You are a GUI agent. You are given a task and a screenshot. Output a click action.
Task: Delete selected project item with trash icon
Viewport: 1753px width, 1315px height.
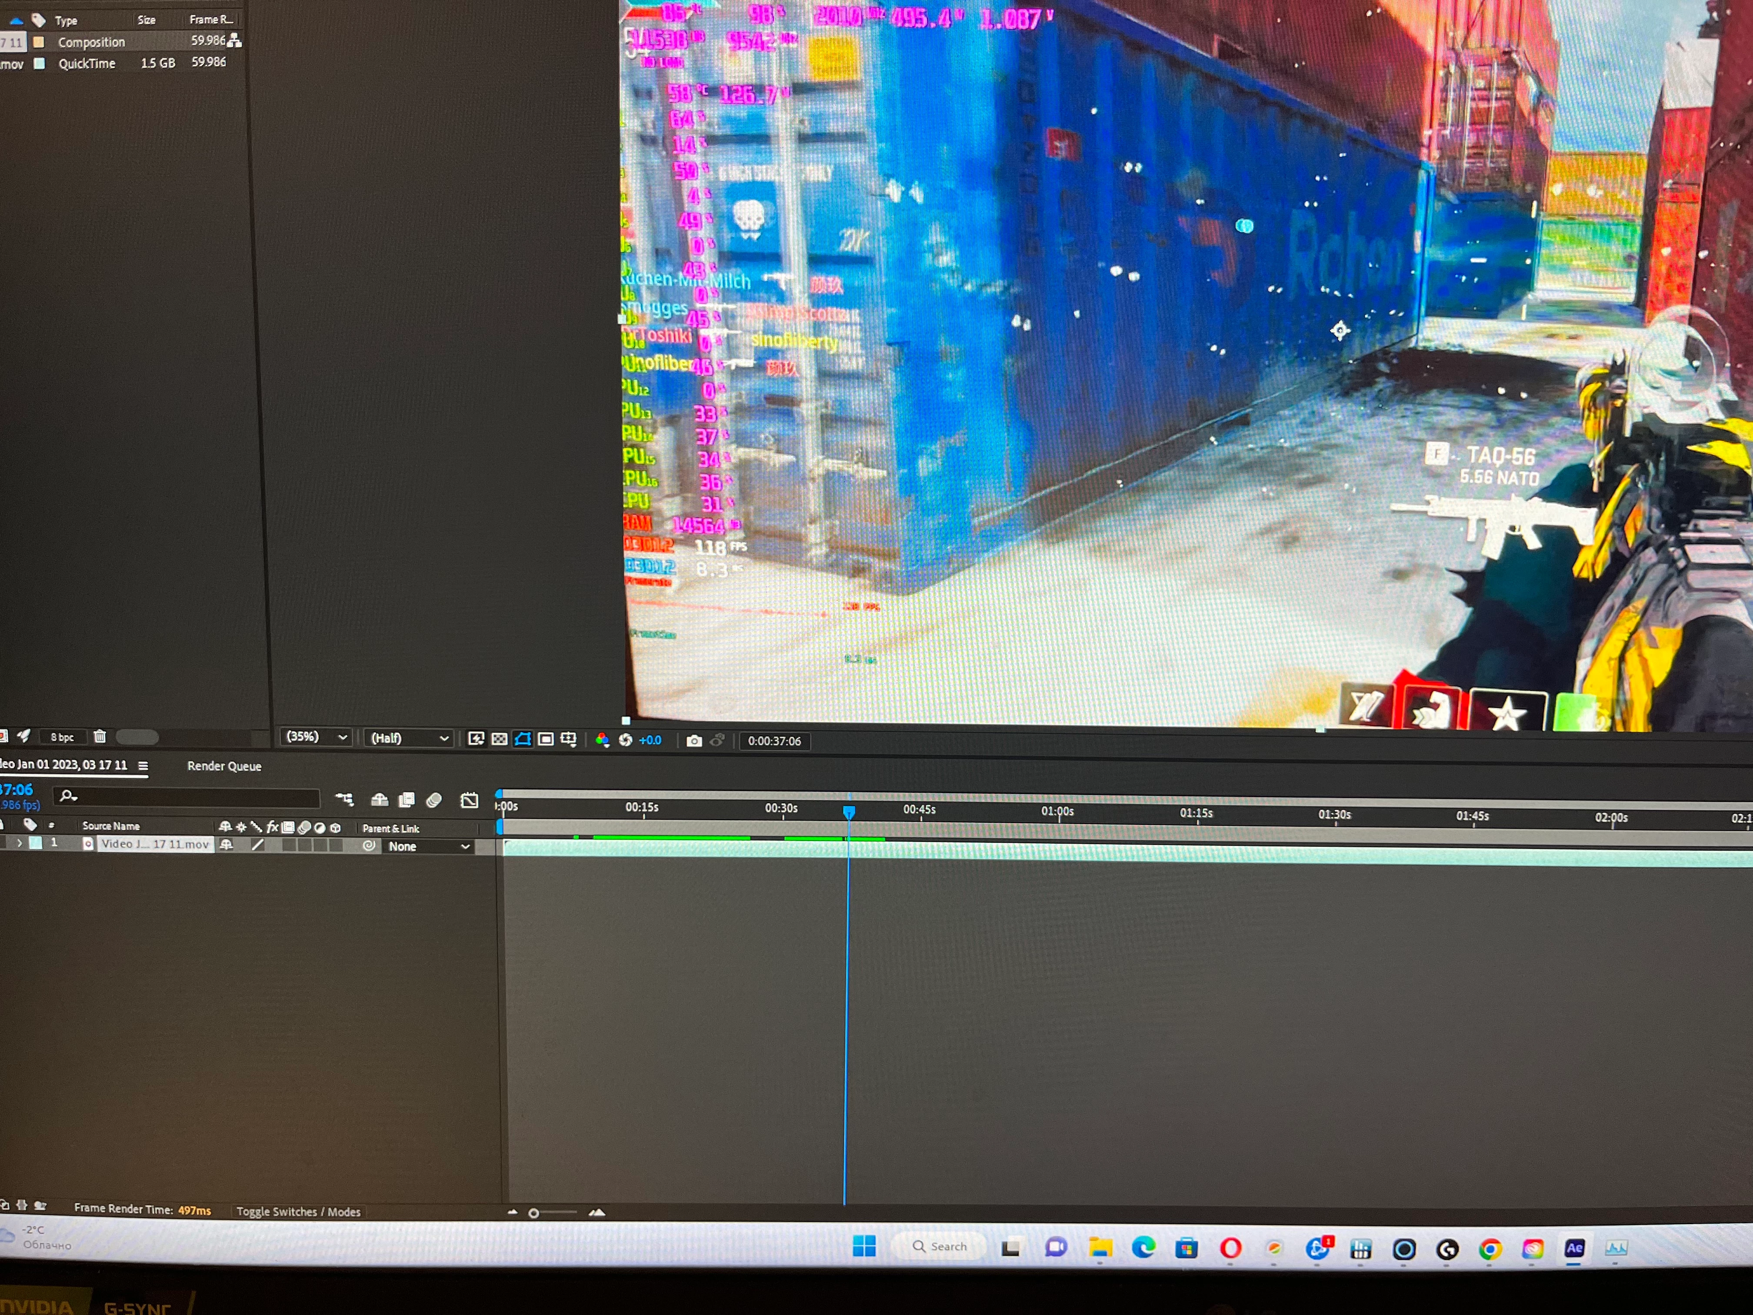(x=100, y=736)
